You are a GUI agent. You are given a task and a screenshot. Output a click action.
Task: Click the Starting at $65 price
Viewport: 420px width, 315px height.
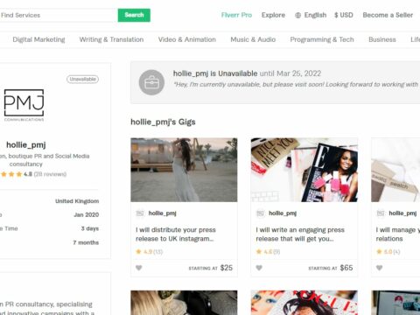click(331, 268)
